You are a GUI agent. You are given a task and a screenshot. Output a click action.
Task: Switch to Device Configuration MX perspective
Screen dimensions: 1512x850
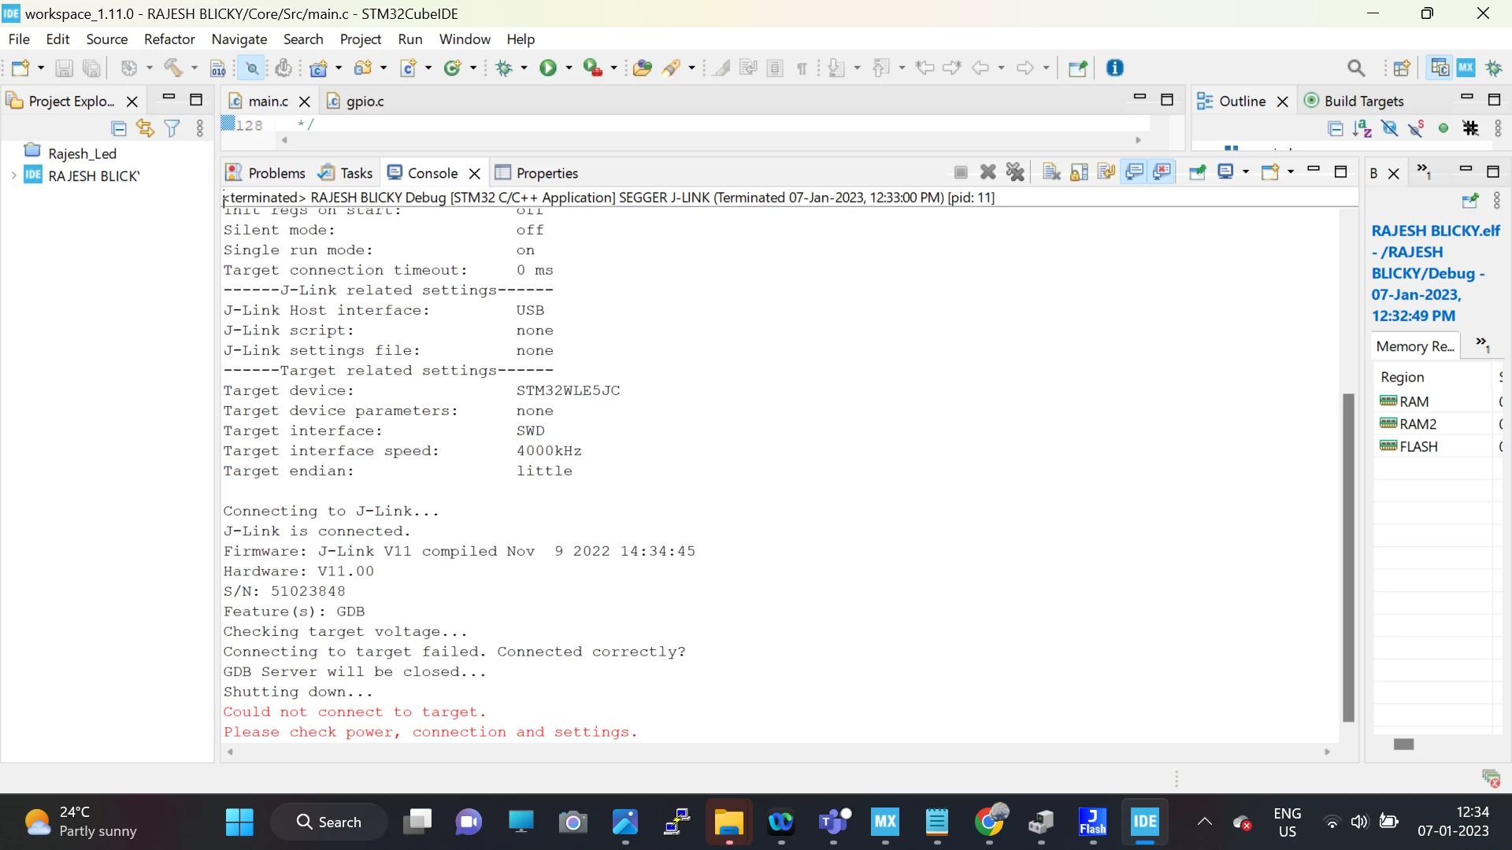[1466, 68]
